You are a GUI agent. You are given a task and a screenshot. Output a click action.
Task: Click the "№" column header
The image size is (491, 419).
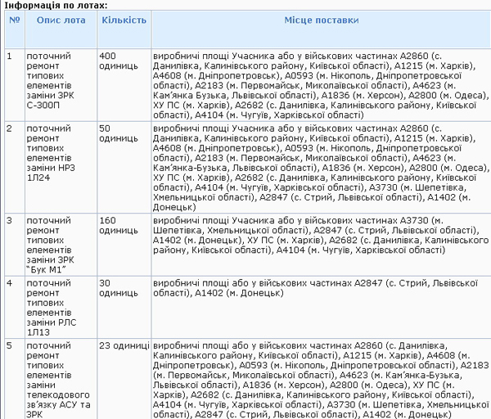[x=14, y=18]
